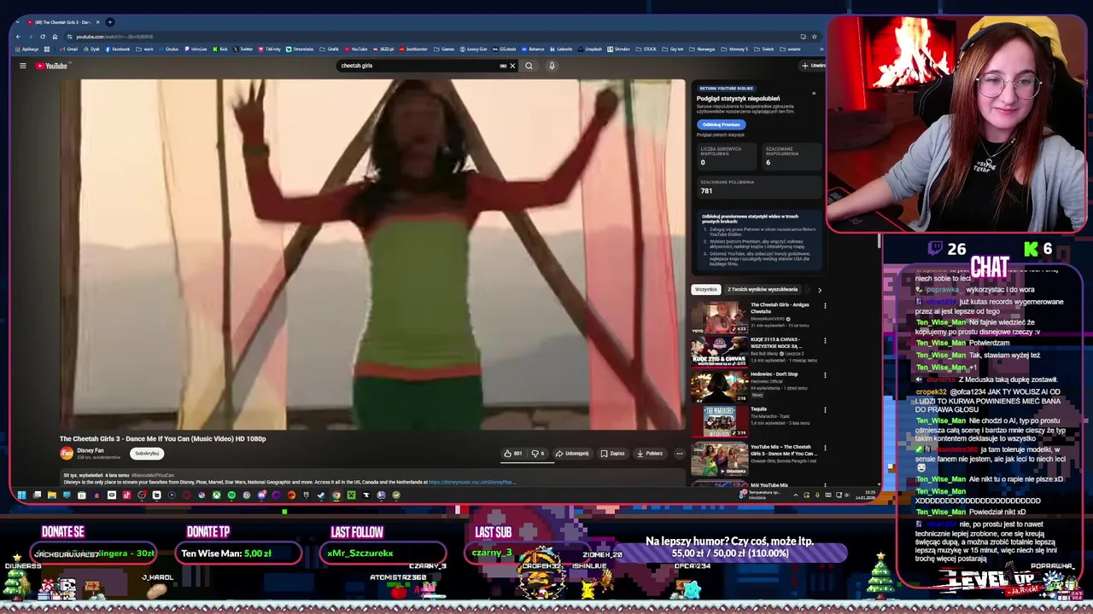1093x614 pixels.
Task: Expand the Grafik bookmarks folder
Action: pos(329,49)
